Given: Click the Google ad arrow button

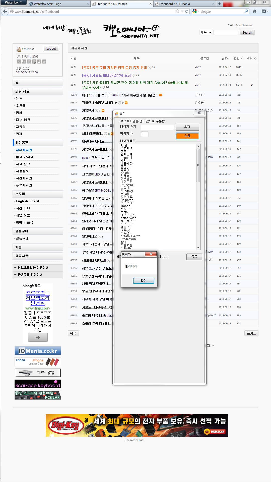Looking at the screenshot, I should [38, 337].
